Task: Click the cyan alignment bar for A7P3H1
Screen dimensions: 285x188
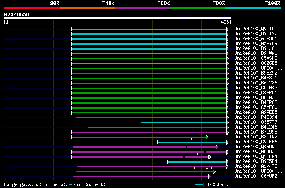Action: point(149,39)
